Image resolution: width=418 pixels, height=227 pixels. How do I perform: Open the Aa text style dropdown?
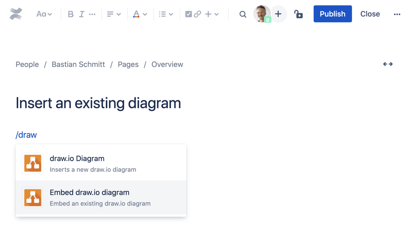[44, 14]
